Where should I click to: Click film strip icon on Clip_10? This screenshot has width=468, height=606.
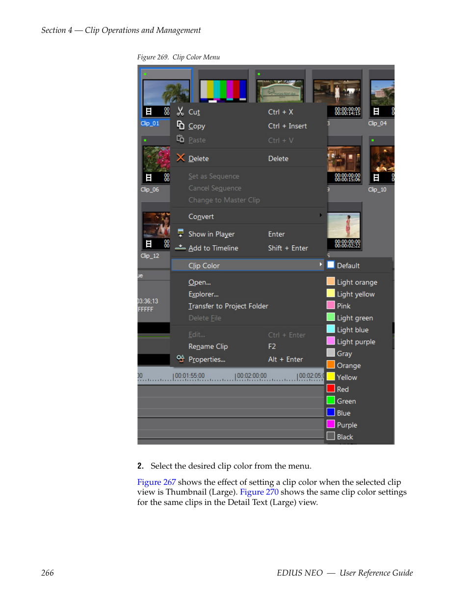376,178
